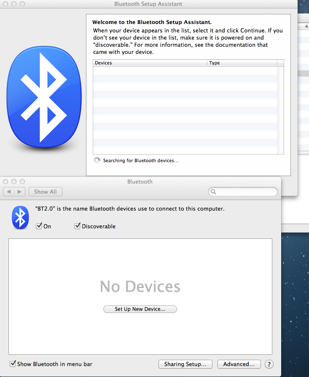
Task: Sort by the Type column header
Action: 242,63
